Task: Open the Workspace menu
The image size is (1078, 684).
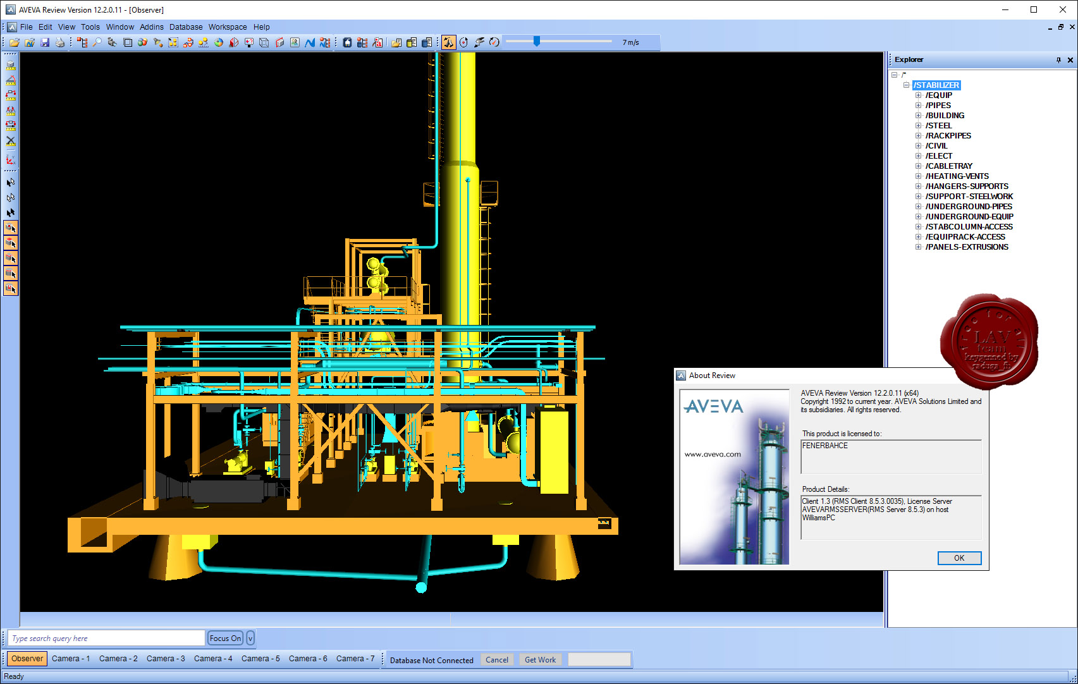Action: (x=228, y=27)
